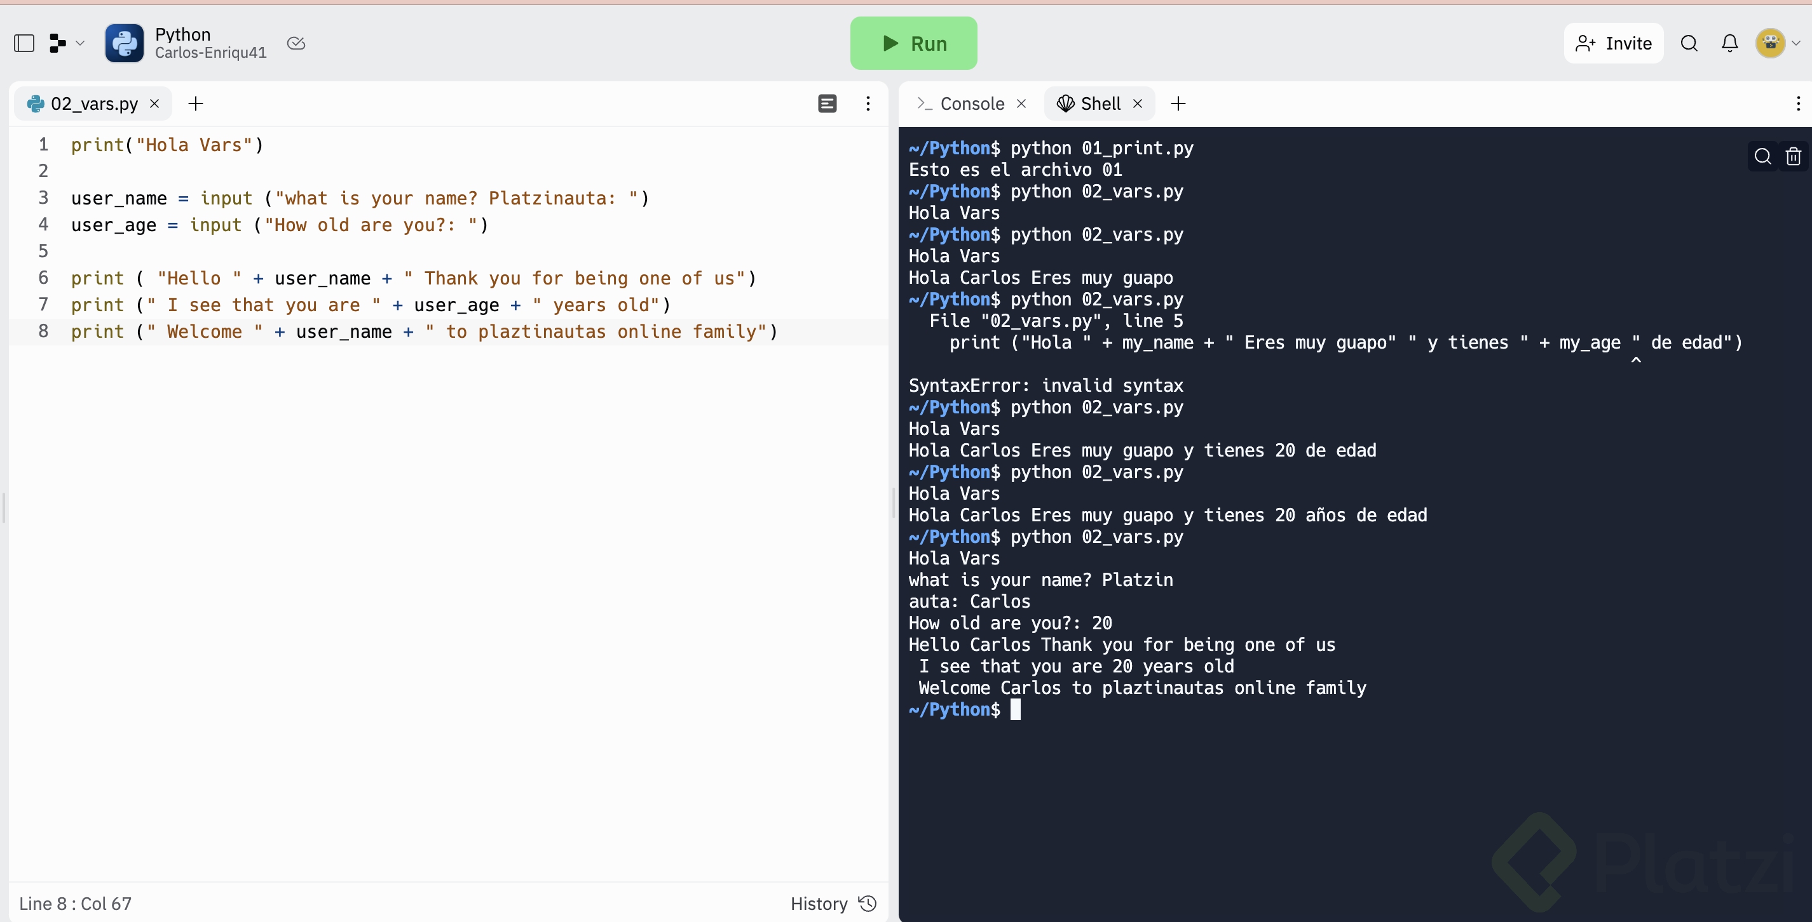Open the notifications bell

[x=1730, y=44]
